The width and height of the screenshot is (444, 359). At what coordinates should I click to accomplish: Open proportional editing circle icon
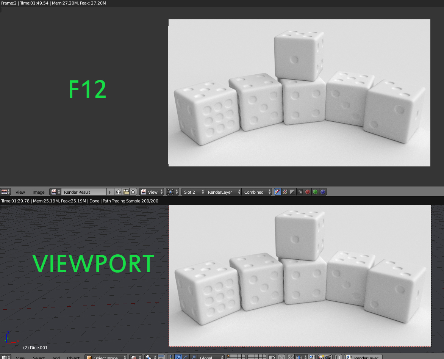tap(281, 357)
